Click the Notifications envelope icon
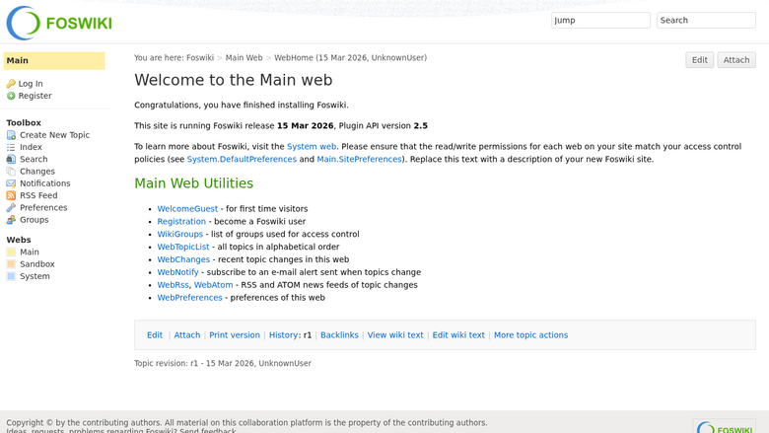This screenshot has width=769, height=433. click(x=11, y=183)
